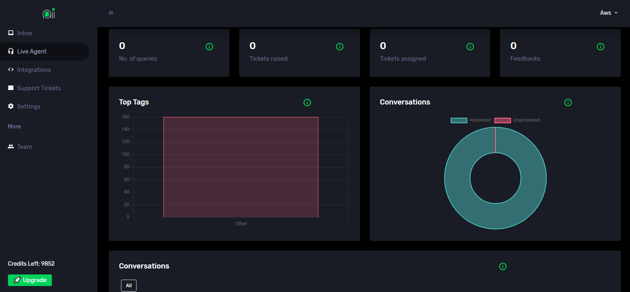Screen dimensions: 630x292
Task: Click the Answered legend text
Action: coord(480,120)
